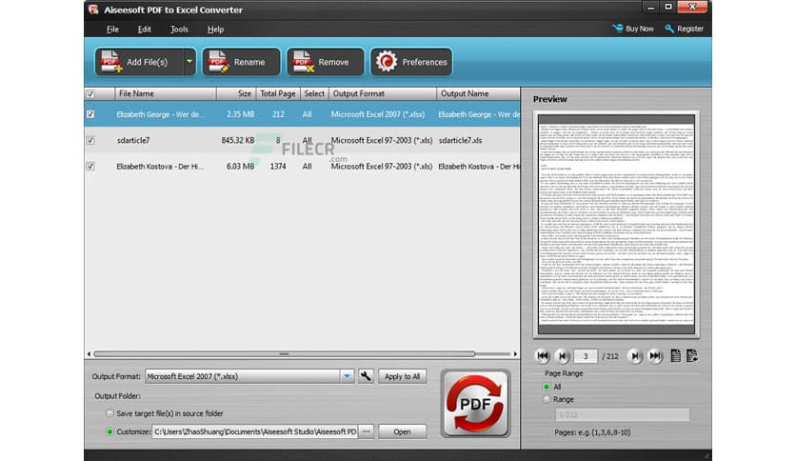Click the Total Page column header

278,94
